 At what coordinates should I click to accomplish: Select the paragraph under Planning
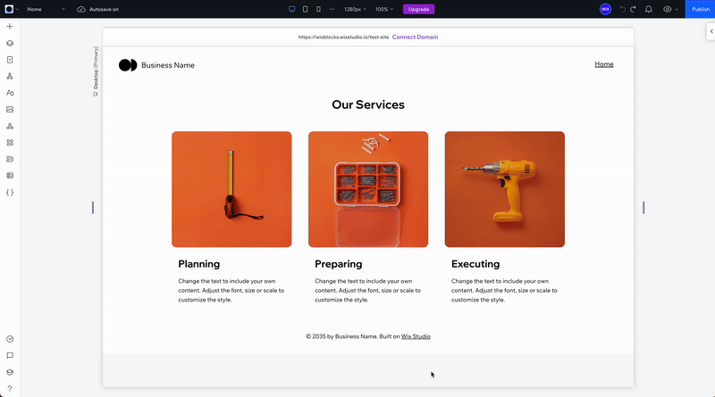pyautogui.click(x=231, y=291)
